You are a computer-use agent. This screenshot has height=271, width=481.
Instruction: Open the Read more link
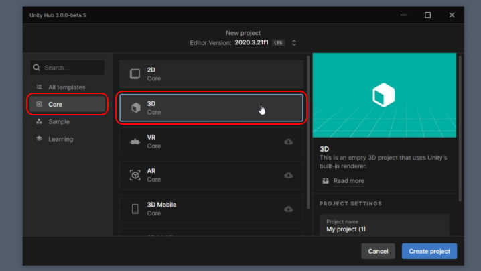coord(348,181)
